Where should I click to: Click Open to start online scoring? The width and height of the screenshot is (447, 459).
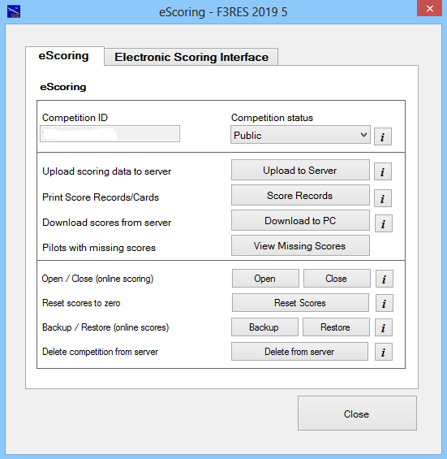tap(265, 279)
